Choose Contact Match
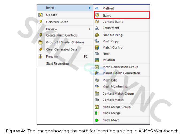The width and height of the screenshot is (187, 137). coord(122,100)
